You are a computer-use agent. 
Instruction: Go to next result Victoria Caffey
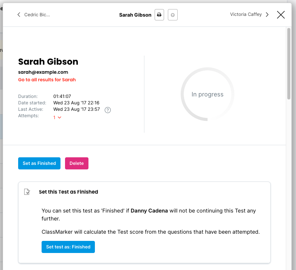click(246, 14)
